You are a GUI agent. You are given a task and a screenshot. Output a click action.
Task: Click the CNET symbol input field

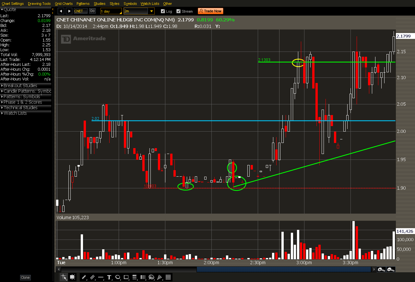click(x=81, y=11)
